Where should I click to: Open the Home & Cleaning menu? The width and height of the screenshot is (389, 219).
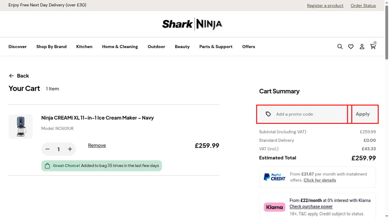tap(120, 46)
